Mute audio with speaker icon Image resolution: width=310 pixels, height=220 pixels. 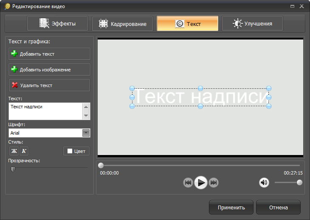point(264,182)
